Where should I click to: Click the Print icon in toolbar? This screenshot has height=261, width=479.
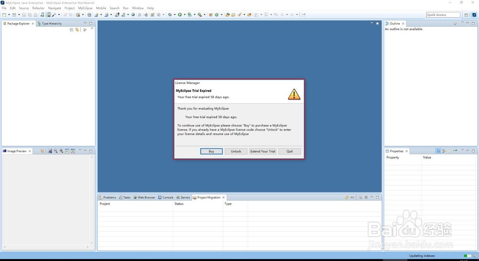point(35,15)
